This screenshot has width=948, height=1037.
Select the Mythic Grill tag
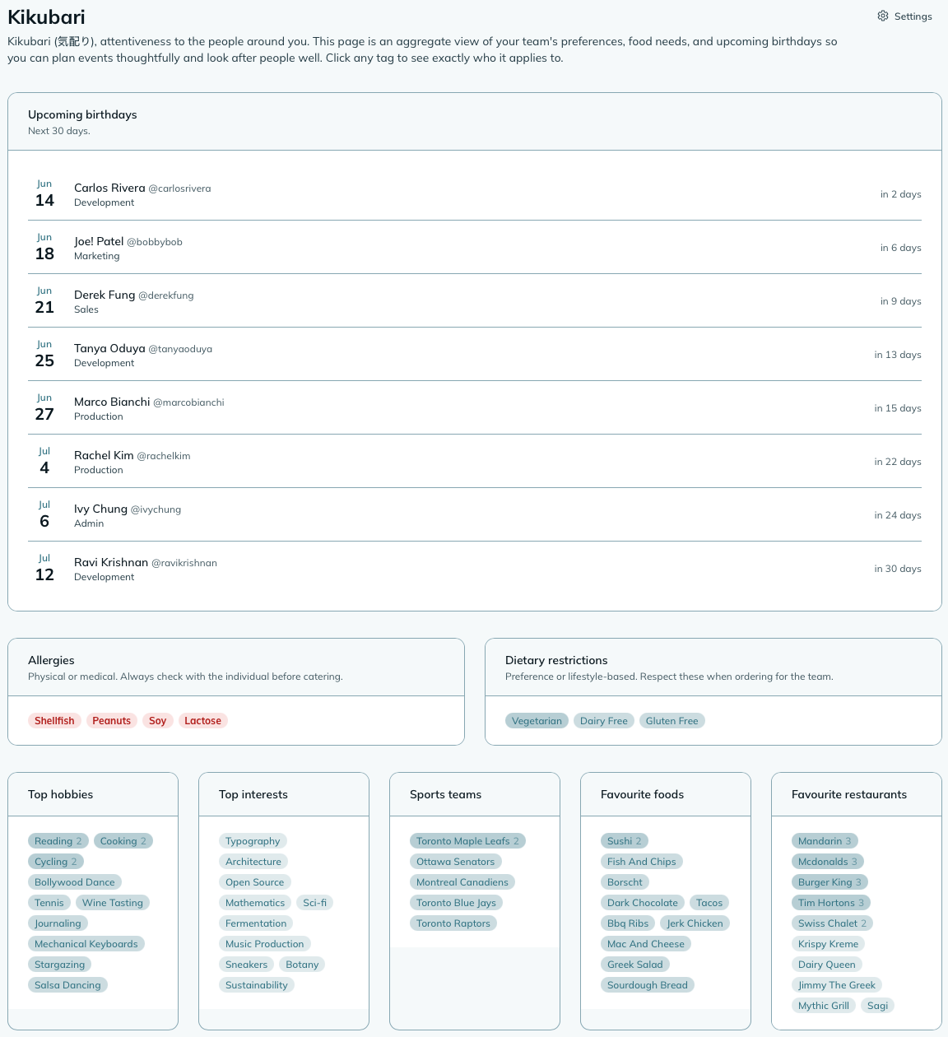824,1006
